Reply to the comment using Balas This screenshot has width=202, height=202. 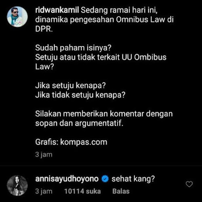[x=121, y=191]
